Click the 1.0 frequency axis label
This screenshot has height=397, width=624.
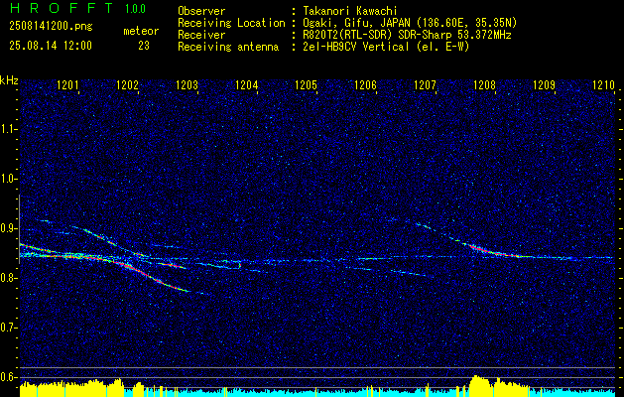[9, 179]
